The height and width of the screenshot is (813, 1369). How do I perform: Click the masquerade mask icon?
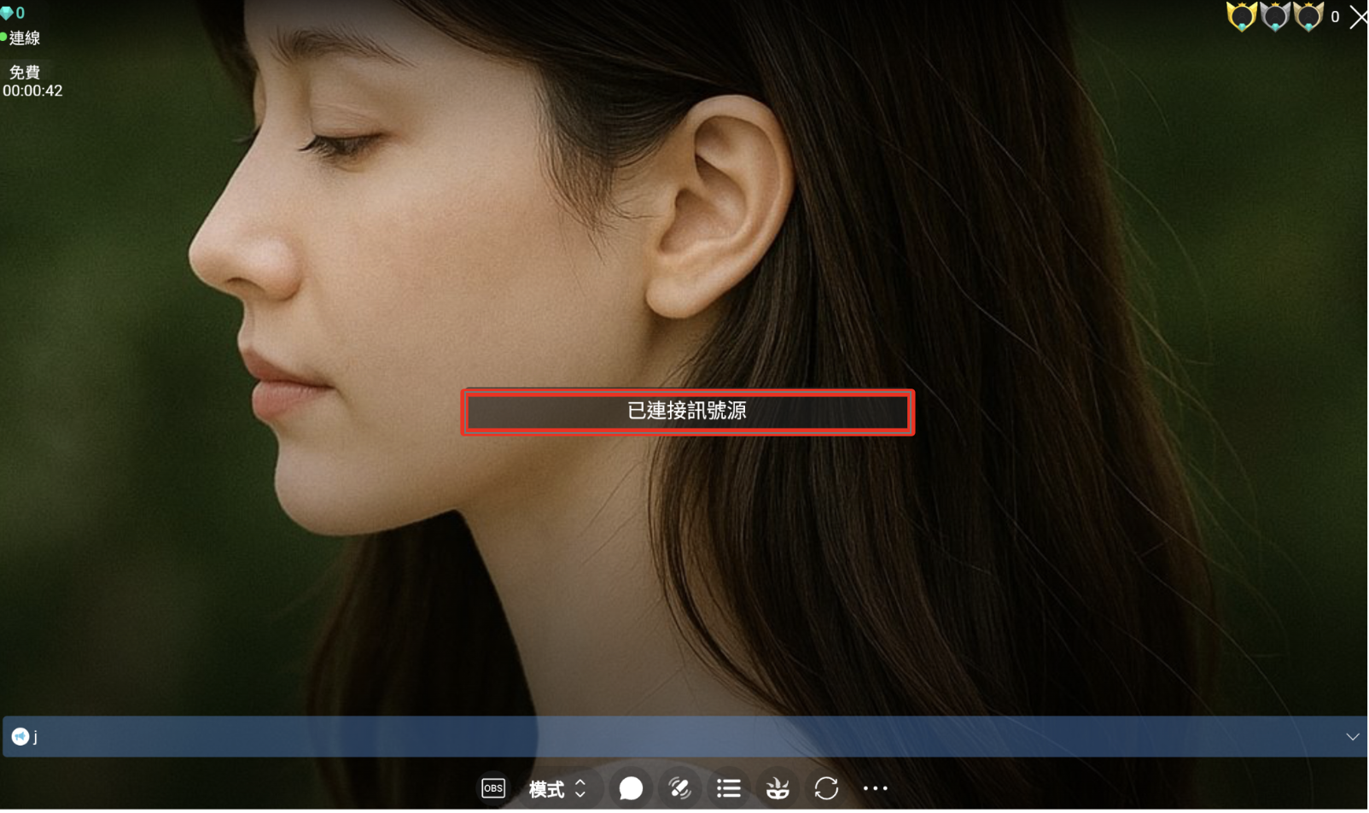[778, 788]
